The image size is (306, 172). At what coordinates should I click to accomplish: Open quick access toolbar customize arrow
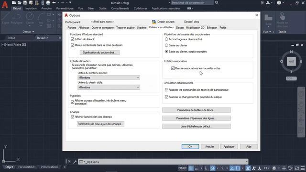(x=70, y=3)
